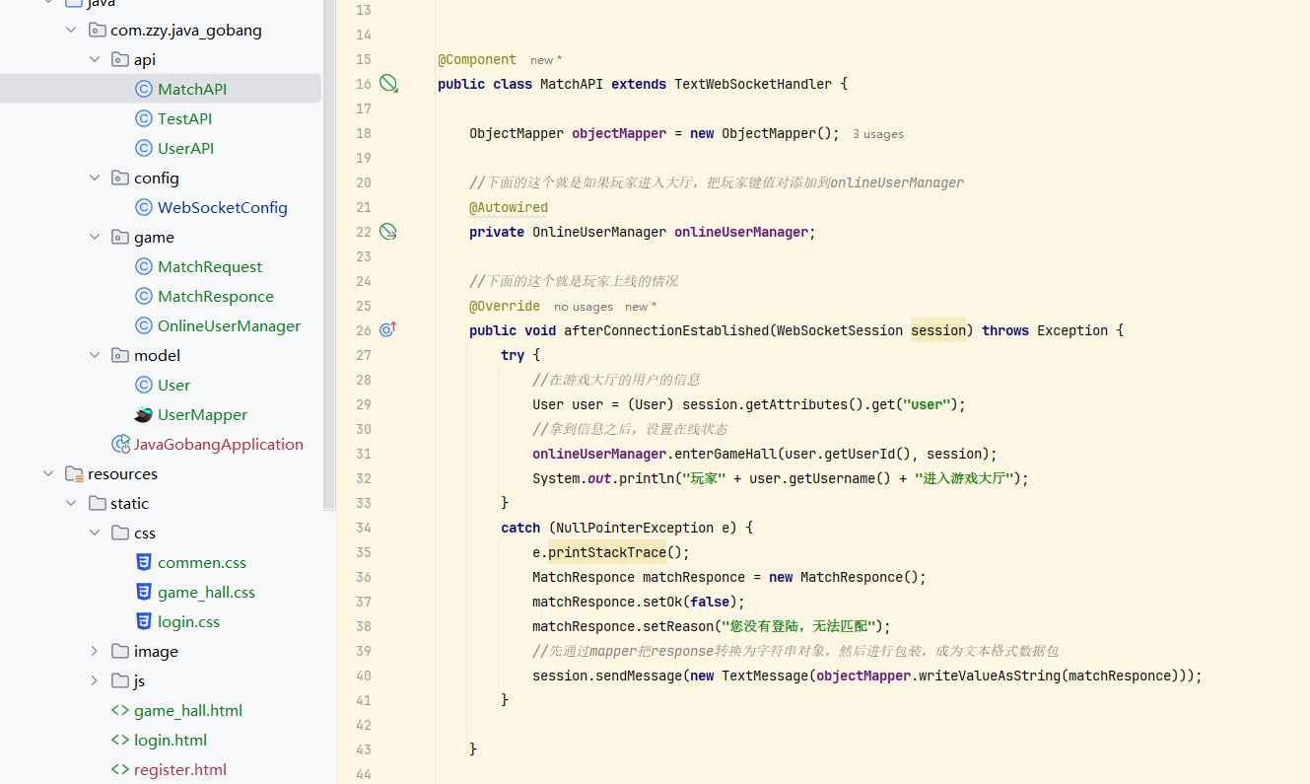Collapse the resources folder

click(x=47, y=473)
